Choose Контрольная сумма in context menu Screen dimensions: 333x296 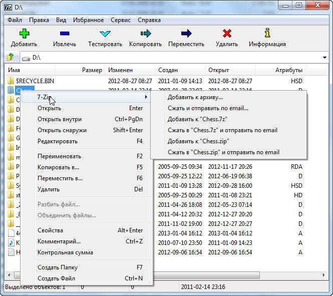coord(86,252)
